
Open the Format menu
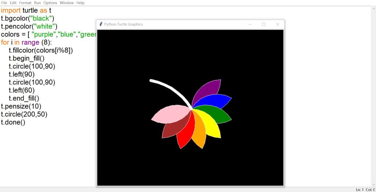click(x=25, y=3)
